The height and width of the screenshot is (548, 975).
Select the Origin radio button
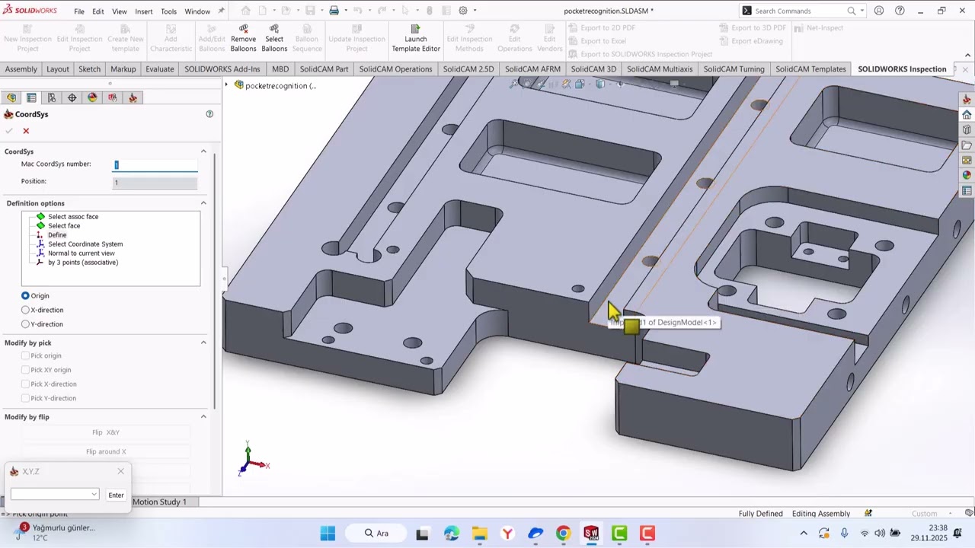[25, 295]
